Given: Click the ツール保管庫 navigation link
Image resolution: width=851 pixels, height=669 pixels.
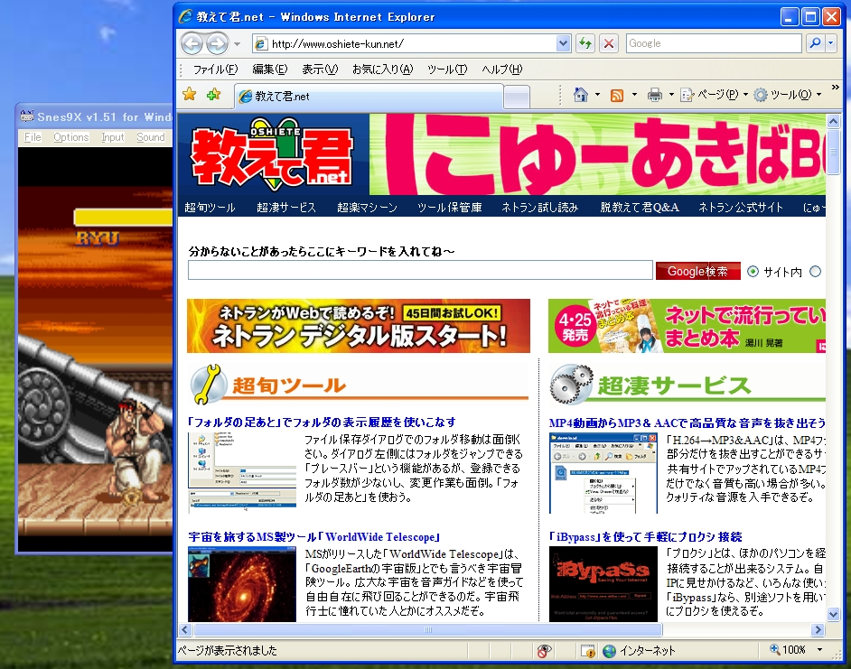Looking at the screenshot, I should pyautogui.click(x=449, y=208).
